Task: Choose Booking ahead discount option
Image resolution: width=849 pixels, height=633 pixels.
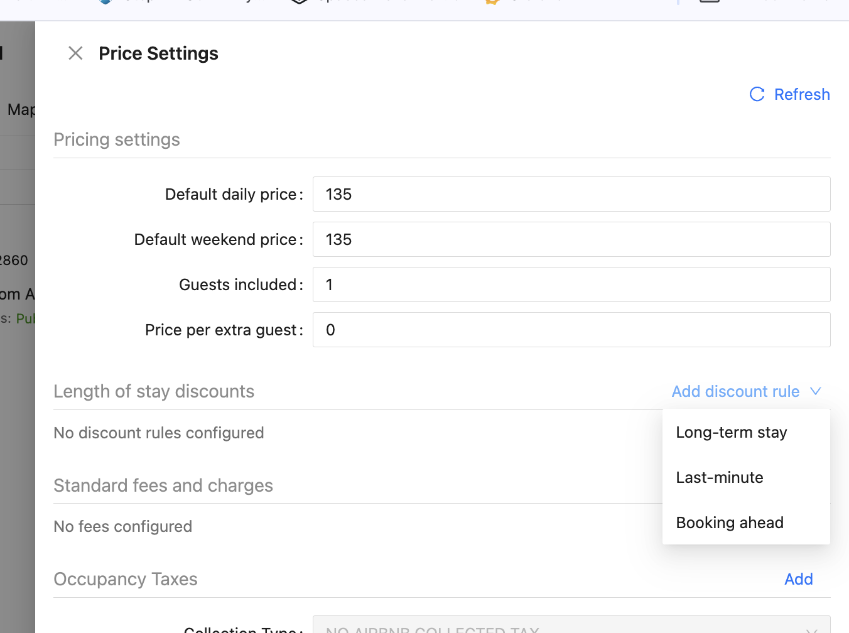Action: point(746,522)
